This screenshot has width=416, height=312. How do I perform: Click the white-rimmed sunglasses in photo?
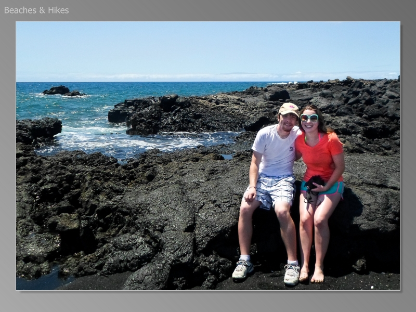(309, 118)
